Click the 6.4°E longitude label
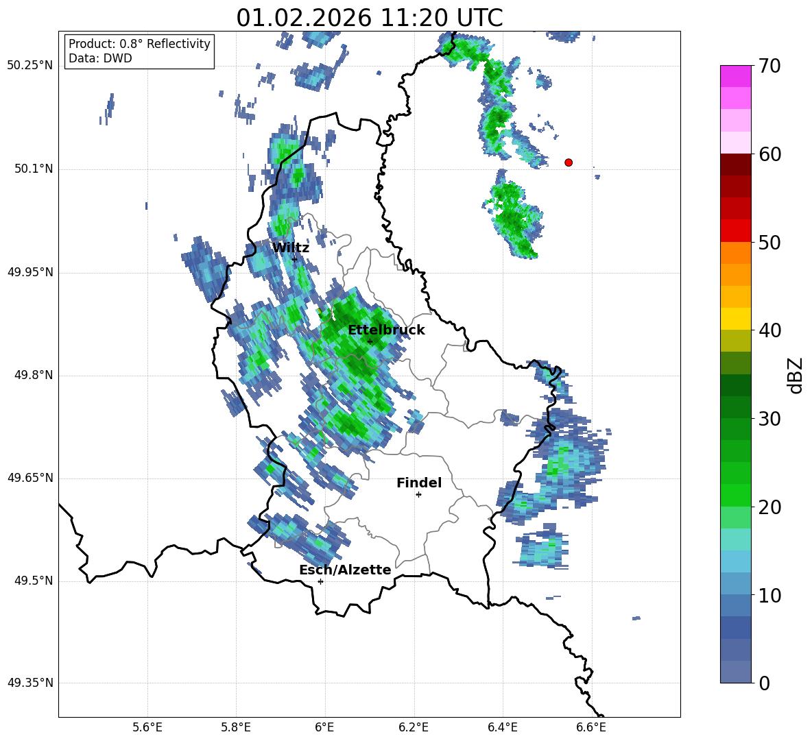 point(503,727)
